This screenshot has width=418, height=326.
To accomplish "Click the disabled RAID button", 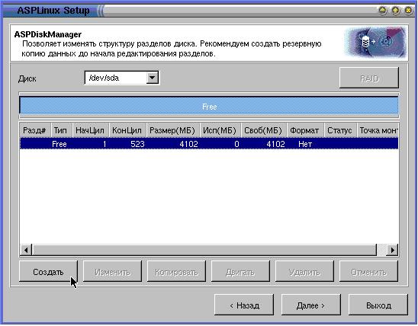I will click(x=369, y=78).
